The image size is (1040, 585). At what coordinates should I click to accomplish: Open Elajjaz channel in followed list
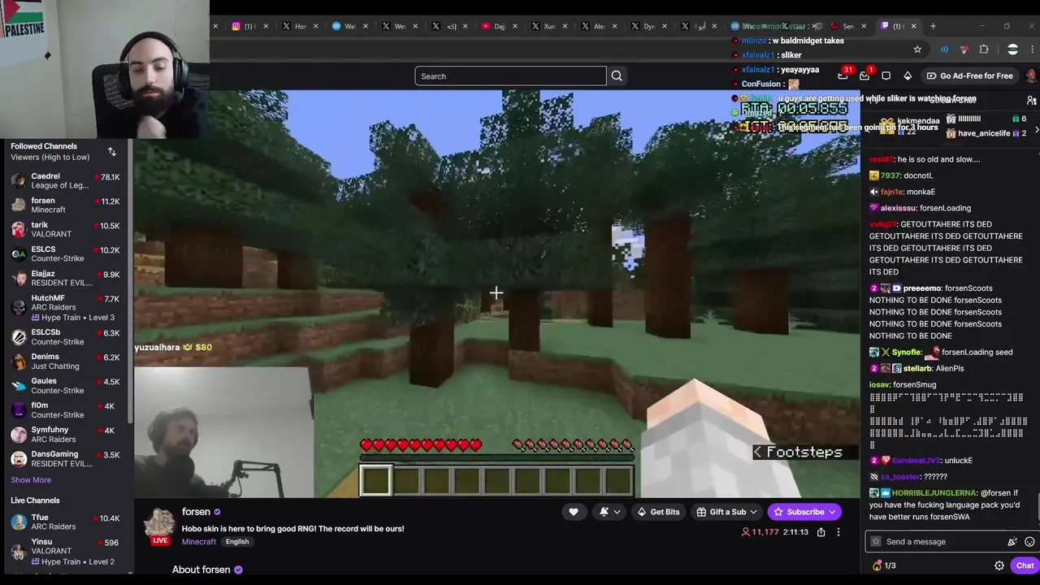pyautogui.click(x=68, y=278)
